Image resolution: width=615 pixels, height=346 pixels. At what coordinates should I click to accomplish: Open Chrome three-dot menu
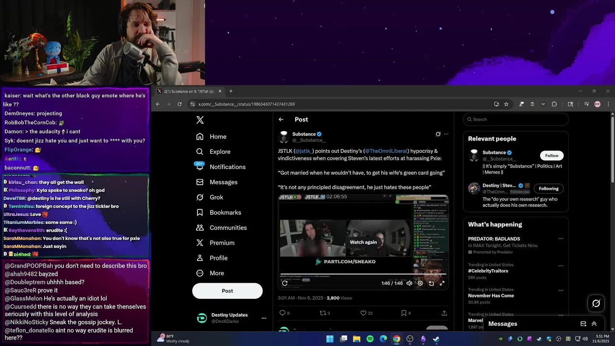point(608,104)
